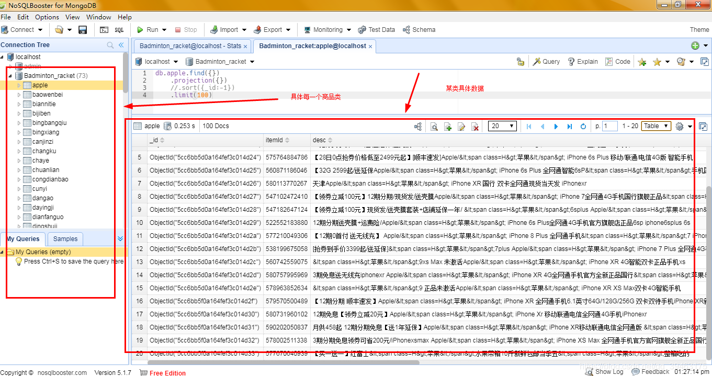The width and height of the screenshot is (712, 376).
Task: Select the biannitie collection
Action: [x=44, y=104]
